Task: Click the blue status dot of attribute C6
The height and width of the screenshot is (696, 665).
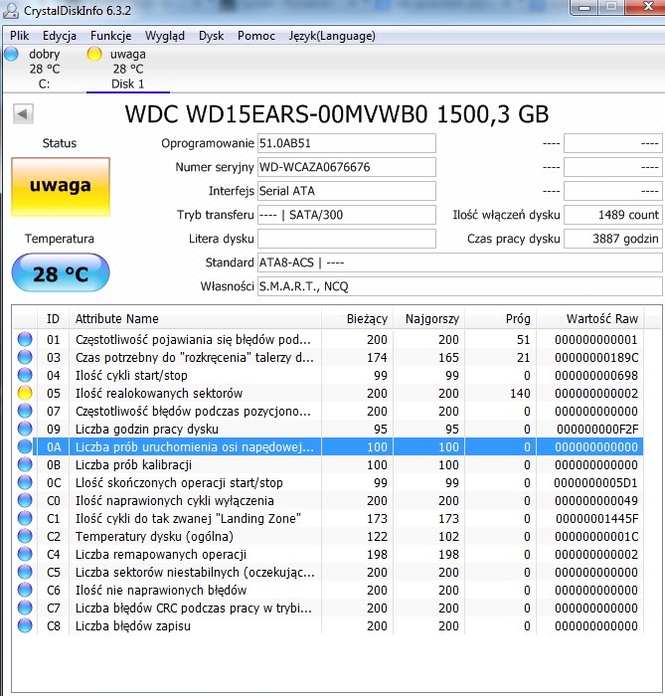Action: point(25,590)
